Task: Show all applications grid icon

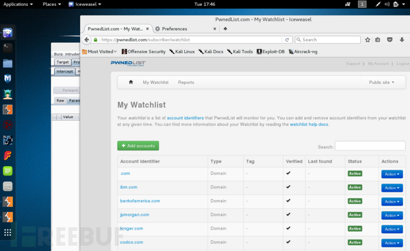Action: tap(8, 233)
